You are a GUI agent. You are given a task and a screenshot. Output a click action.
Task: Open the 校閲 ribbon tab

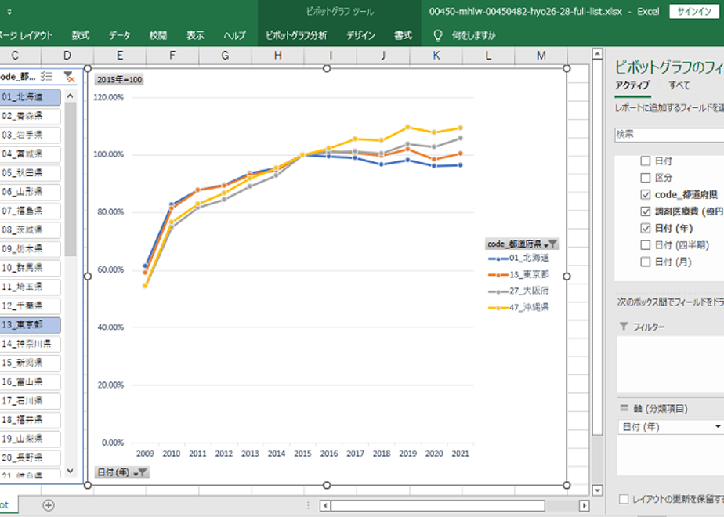point(158,35)
